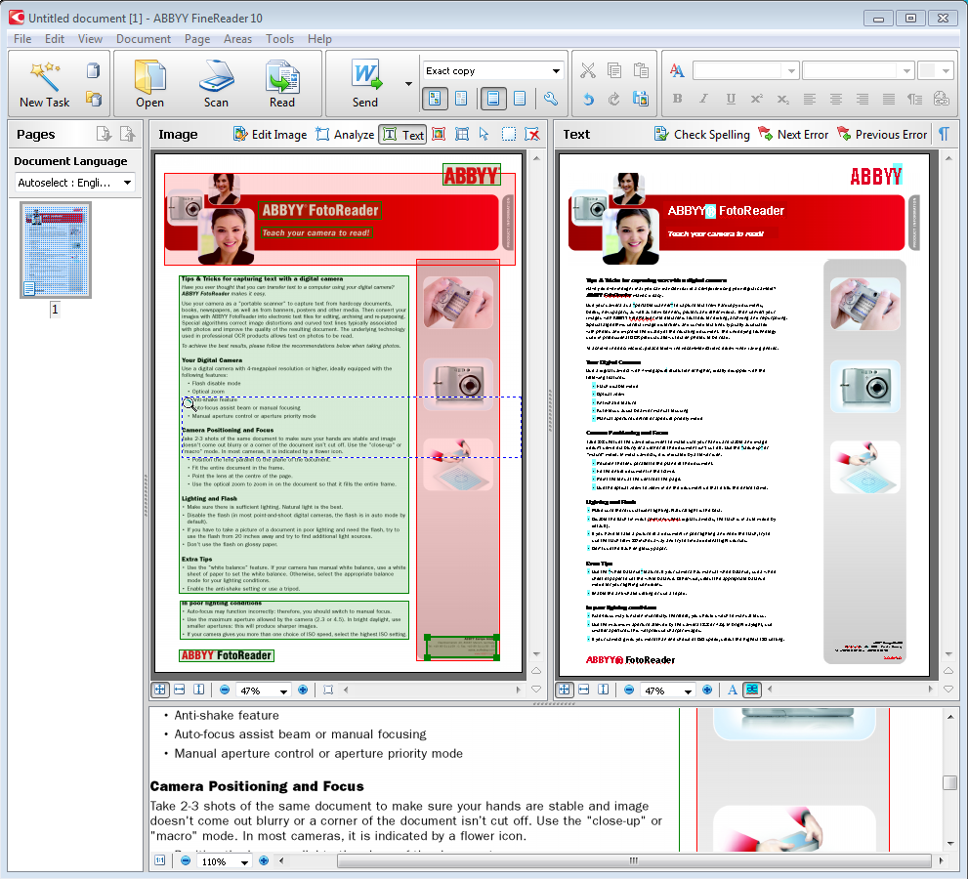Click the delete area red X tool
Viewport: 968px width, 879px height.
coord(531,134)
